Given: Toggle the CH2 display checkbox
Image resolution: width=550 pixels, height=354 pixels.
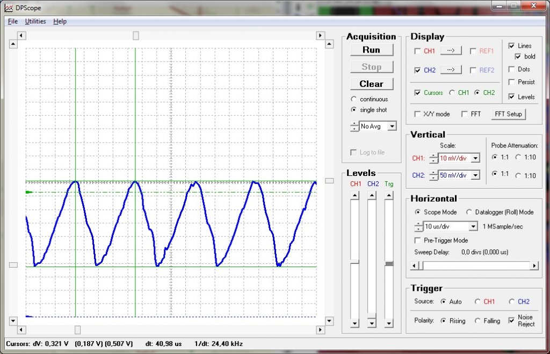Looking at the screenshot, I should [417, 70].
